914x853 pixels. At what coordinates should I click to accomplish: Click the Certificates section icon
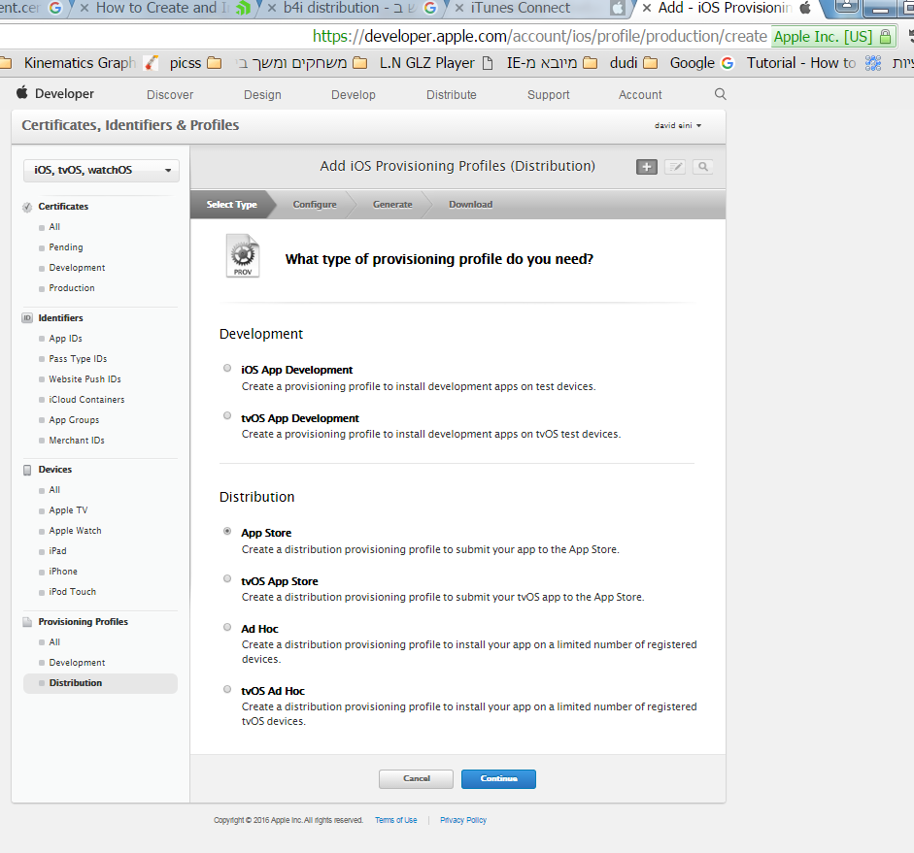point(27,207)
